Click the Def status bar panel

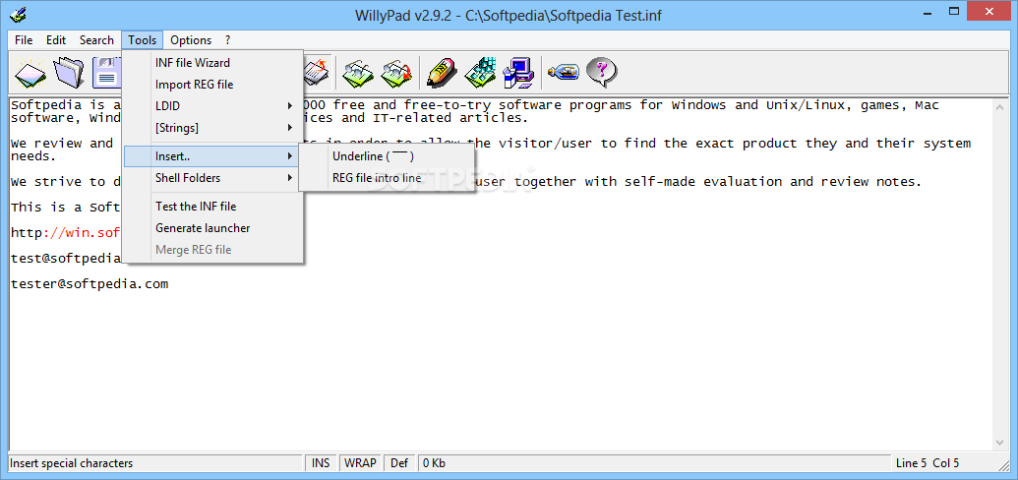399,463
